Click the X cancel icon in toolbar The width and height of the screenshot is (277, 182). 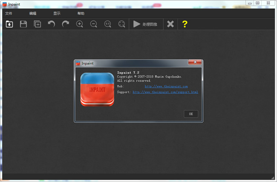pos(170,24)
